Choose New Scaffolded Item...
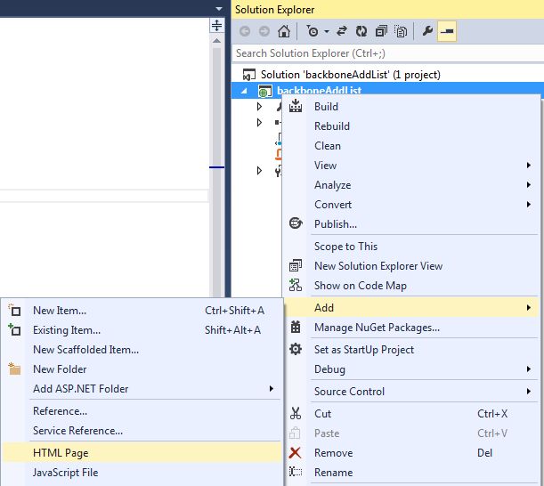This screenshot has height=486, width=544. [x=142, y=350]
